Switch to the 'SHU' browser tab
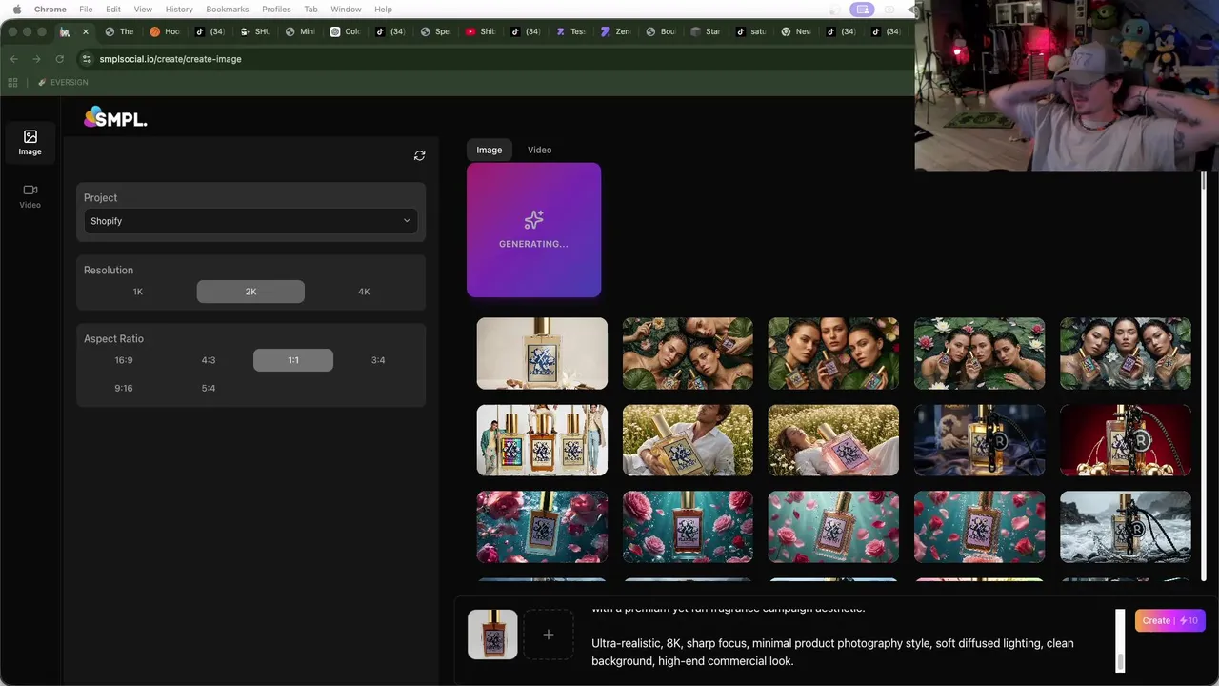1219x686 pixels. (255, 31)
